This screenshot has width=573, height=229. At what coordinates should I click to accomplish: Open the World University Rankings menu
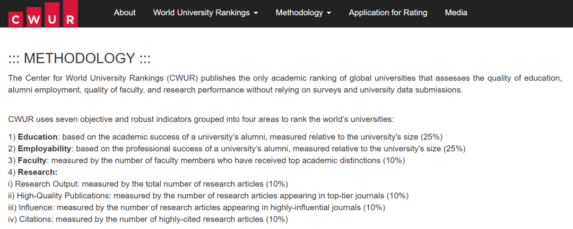206,13
